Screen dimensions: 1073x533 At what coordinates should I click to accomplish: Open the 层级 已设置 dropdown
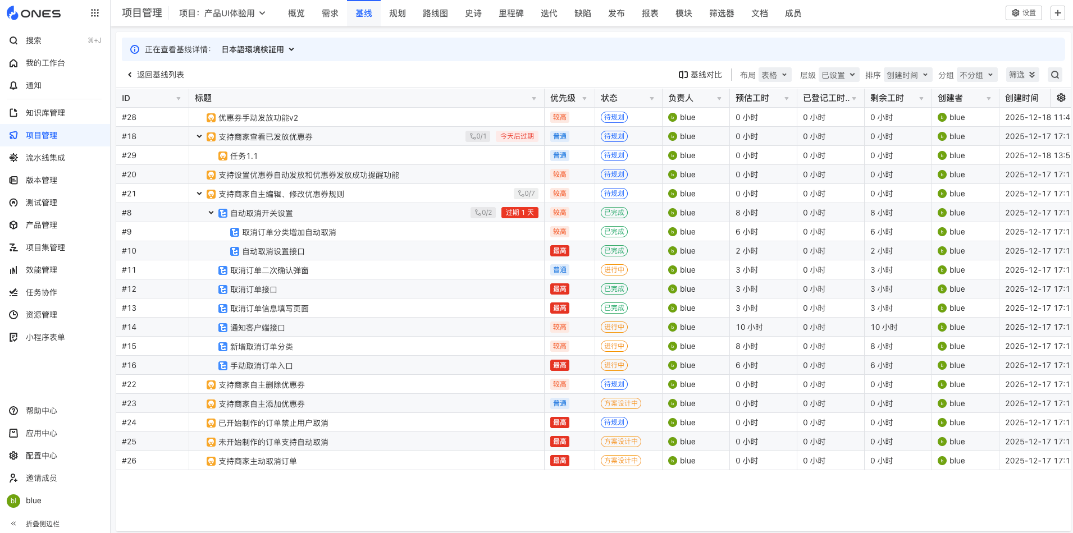point(839,75)
